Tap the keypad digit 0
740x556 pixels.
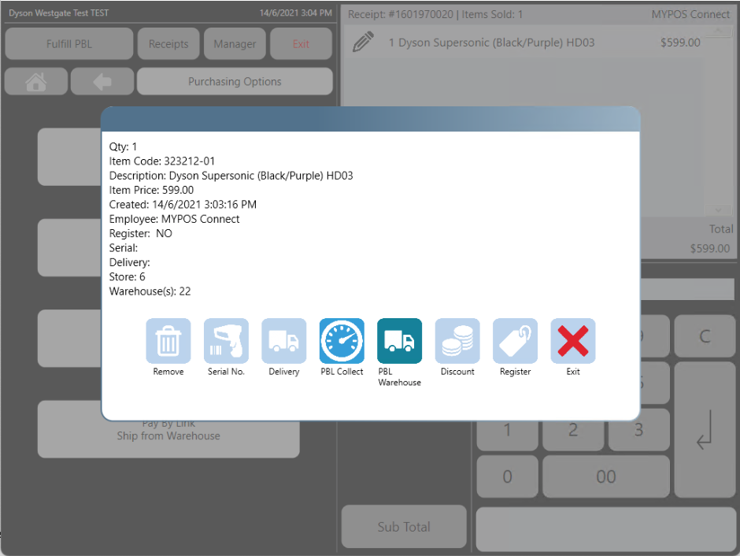point(507,476)
